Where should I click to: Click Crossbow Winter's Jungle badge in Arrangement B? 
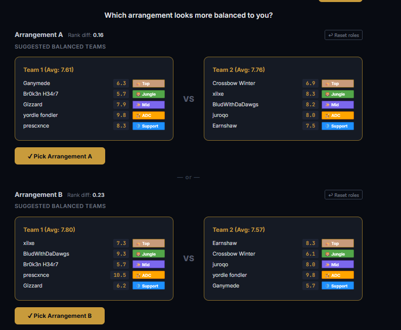[338, 254]
